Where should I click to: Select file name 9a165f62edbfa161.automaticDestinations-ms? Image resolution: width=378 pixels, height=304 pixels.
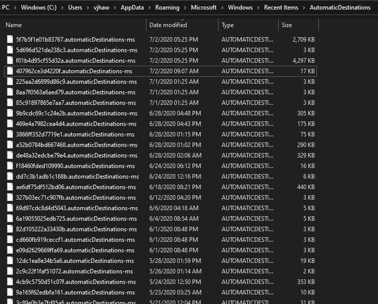tap(76, 292)
